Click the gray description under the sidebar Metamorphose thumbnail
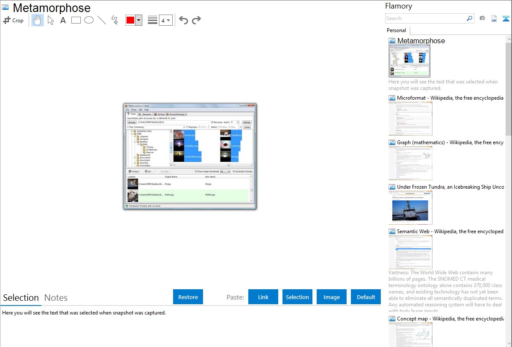 coord(443,85)
